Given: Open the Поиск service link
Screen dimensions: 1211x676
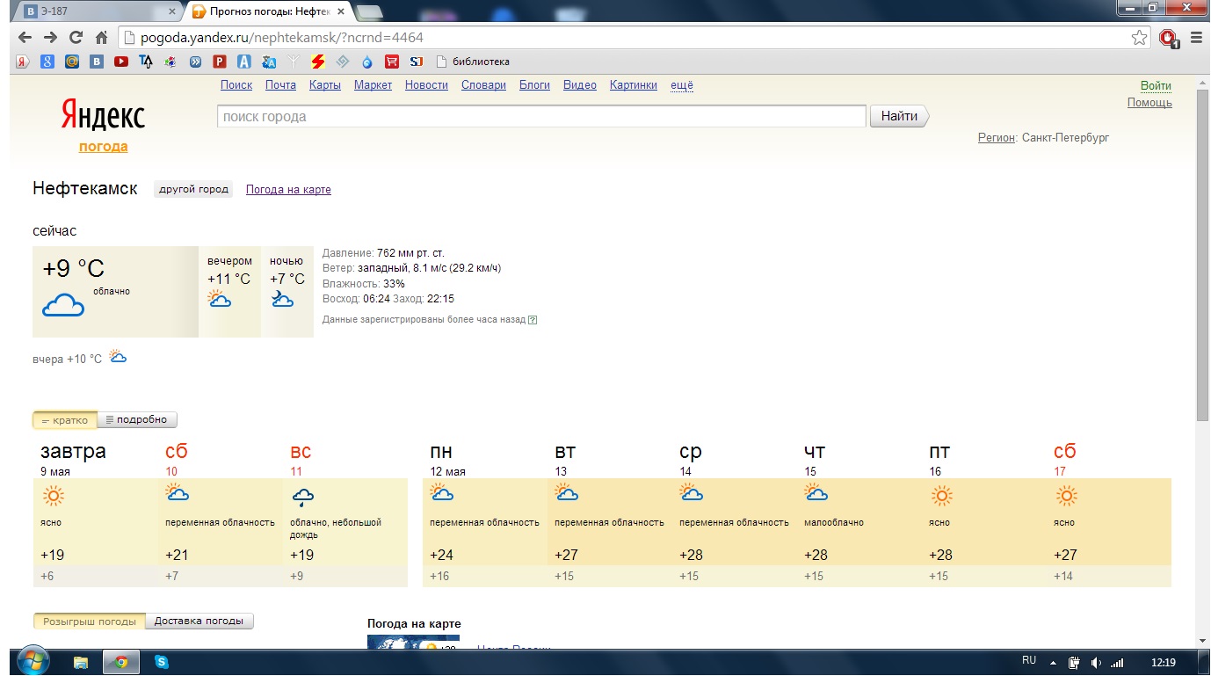Looking at the screenshot, I should pyautogui.click(x=236, y=85).
